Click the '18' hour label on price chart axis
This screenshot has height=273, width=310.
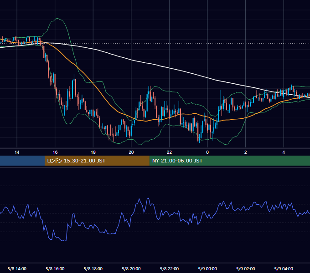click(x=93, y=152)
